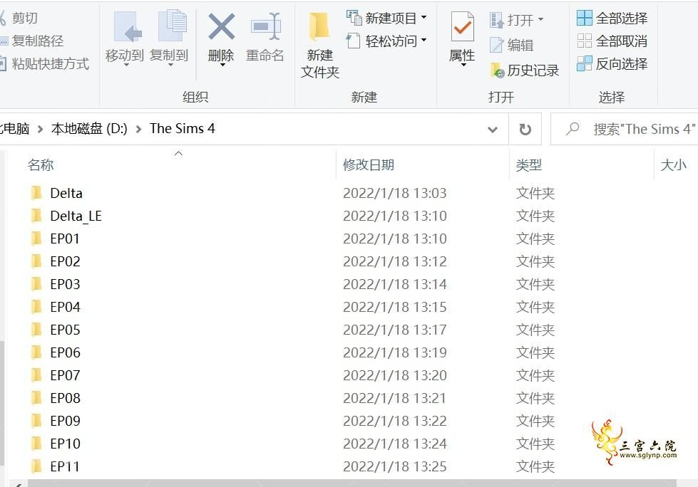Expand the Copy to (复制到) dropdown arrow

(170, 66)
